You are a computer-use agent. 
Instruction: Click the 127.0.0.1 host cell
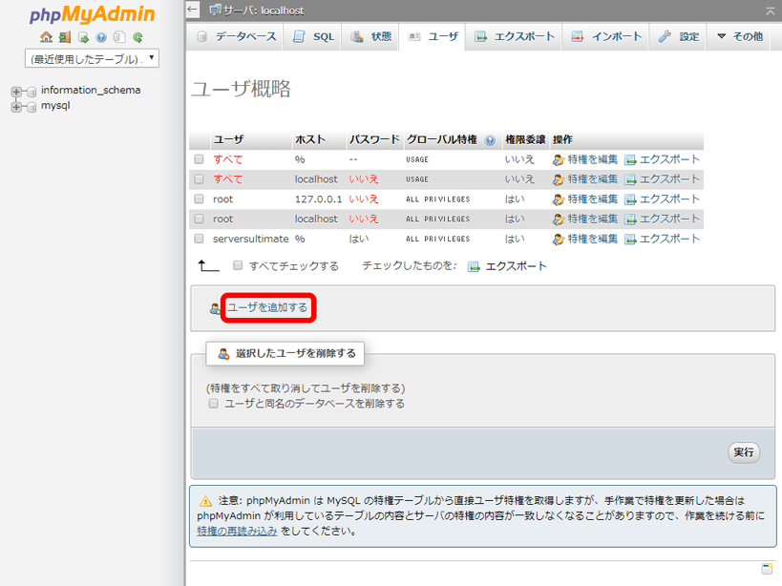318,199
